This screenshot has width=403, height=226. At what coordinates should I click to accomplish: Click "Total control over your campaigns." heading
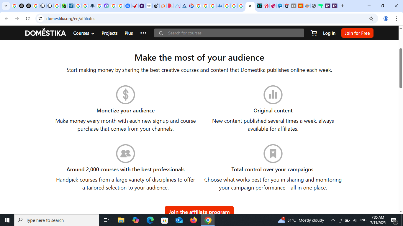click(x=273, y=169)
